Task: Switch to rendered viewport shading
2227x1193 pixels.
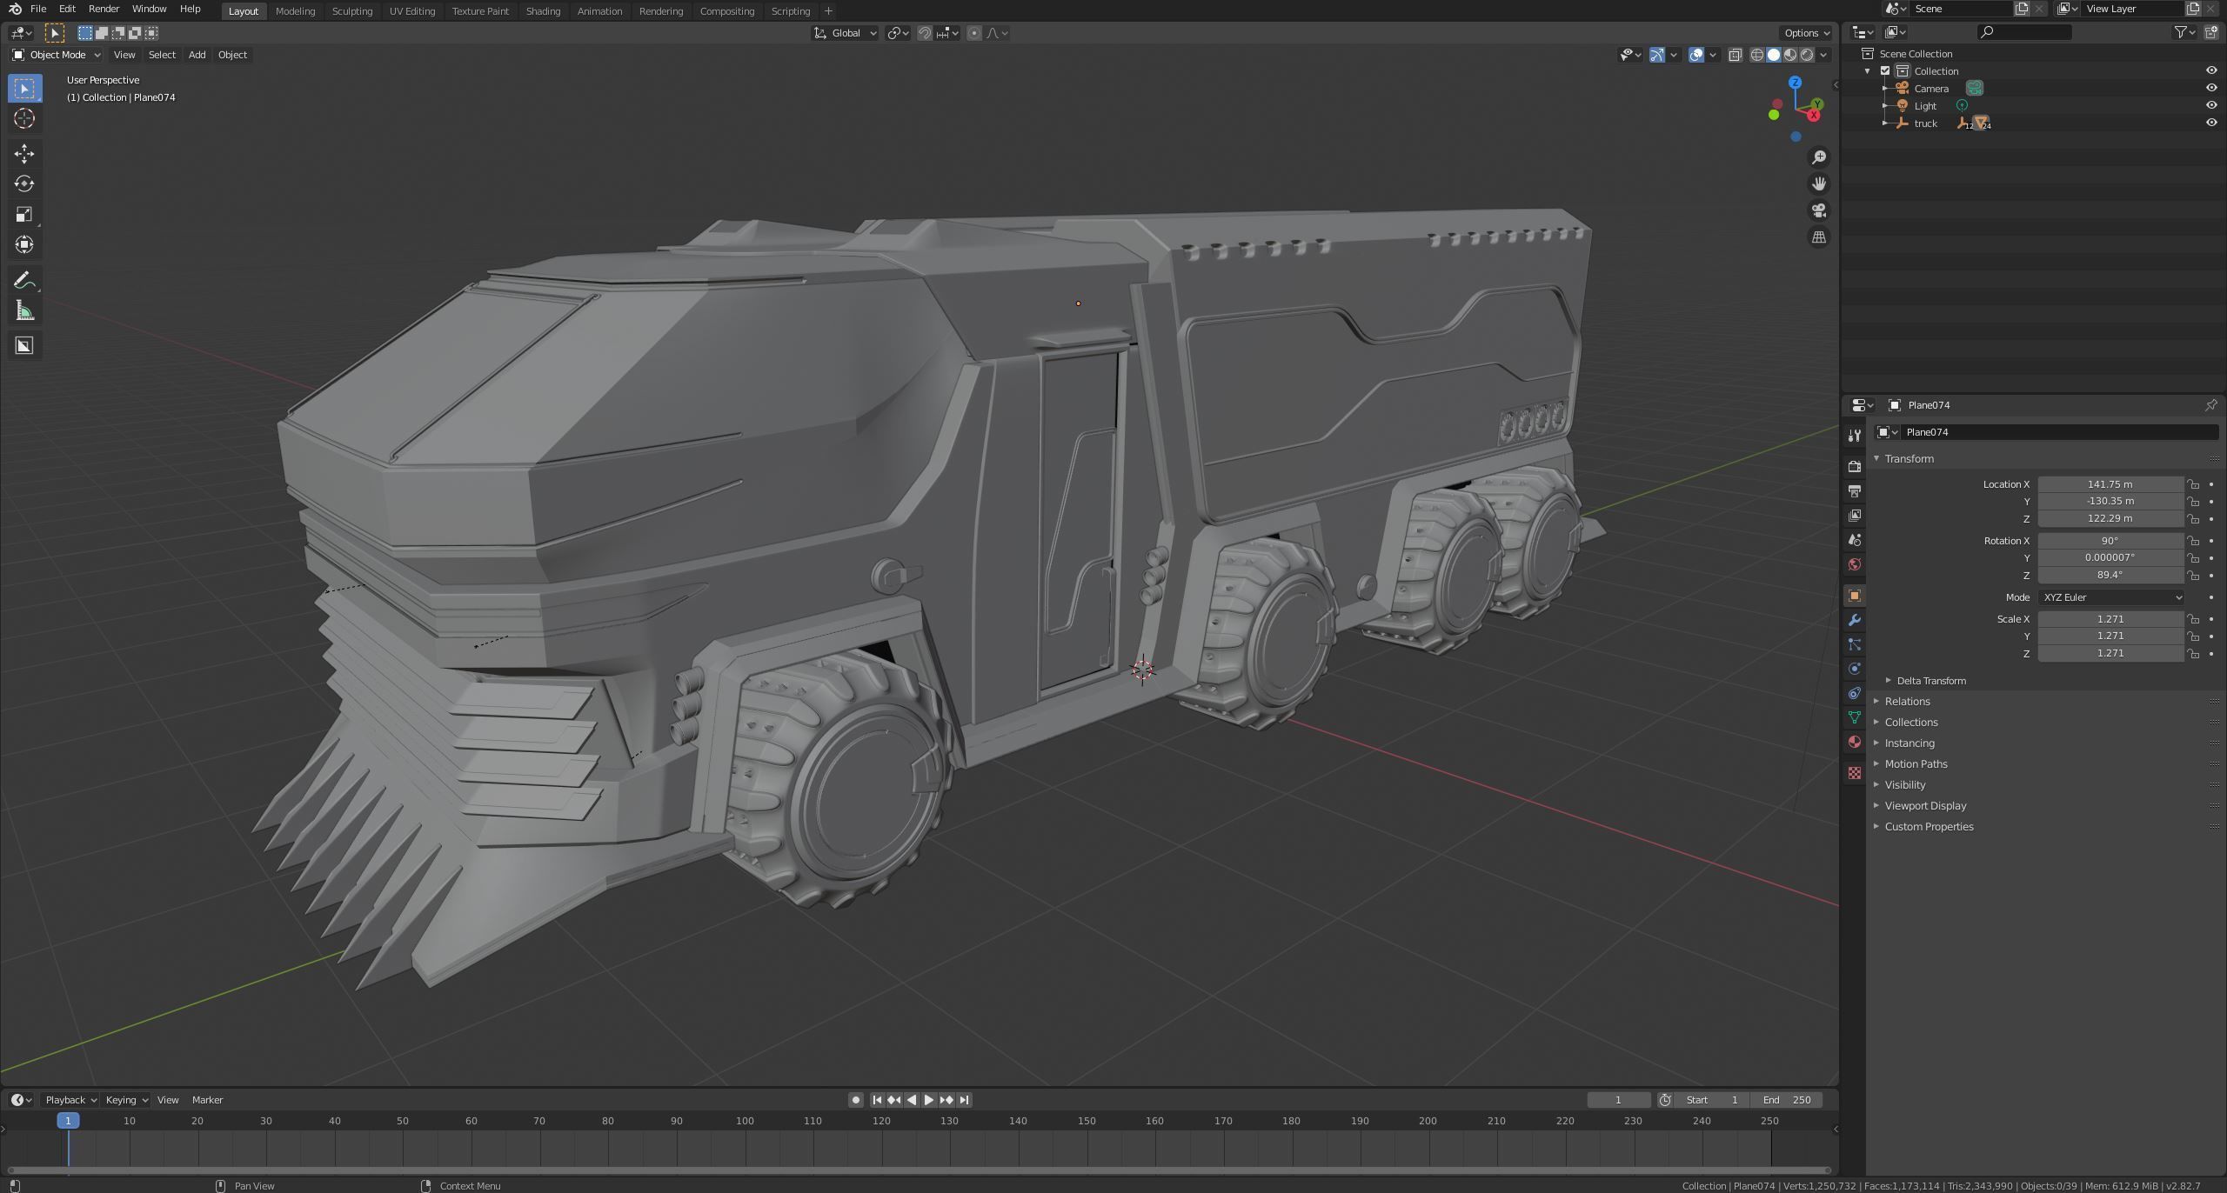Action: click(x=1807, y=55)
